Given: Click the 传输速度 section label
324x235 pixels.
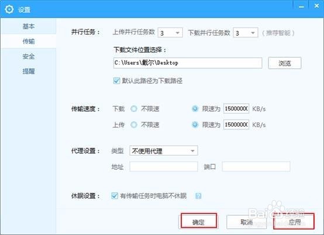Looking at the screenshot, I should pyautogui.click(x=85, y=108).
